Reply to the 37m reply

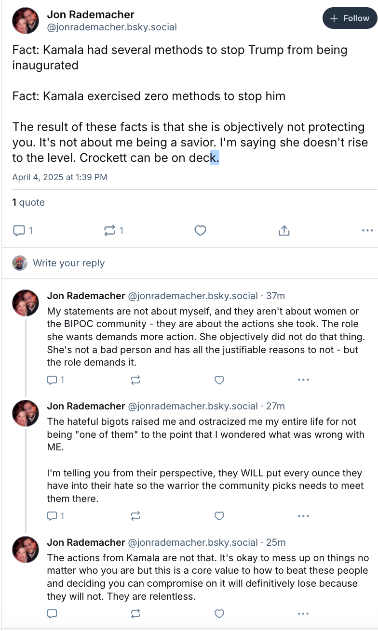[52, 380]
